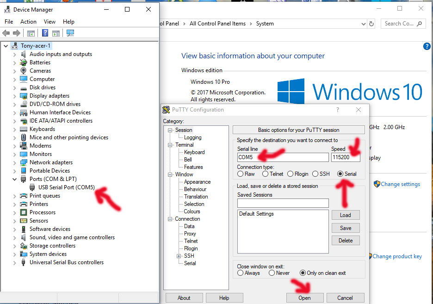Viewport: 433px width, 304px height.
Task: Select the Processors chip icon
Action: [x=24, y=212]
